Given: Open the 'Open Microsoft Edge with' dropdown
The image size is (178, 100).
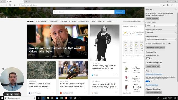Looking at the screenshot, I should 161,32.
